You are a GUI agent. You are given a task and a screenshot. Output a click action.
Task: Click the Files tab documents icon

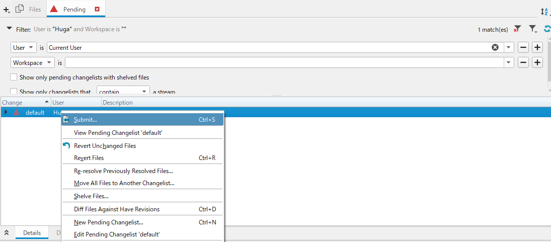pos(20,9)
